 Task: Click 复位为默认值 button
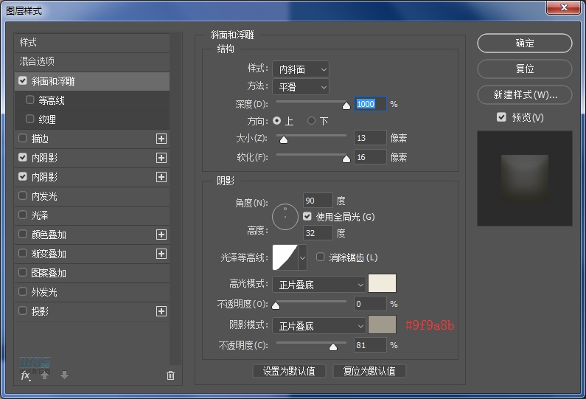pos(369,371)
